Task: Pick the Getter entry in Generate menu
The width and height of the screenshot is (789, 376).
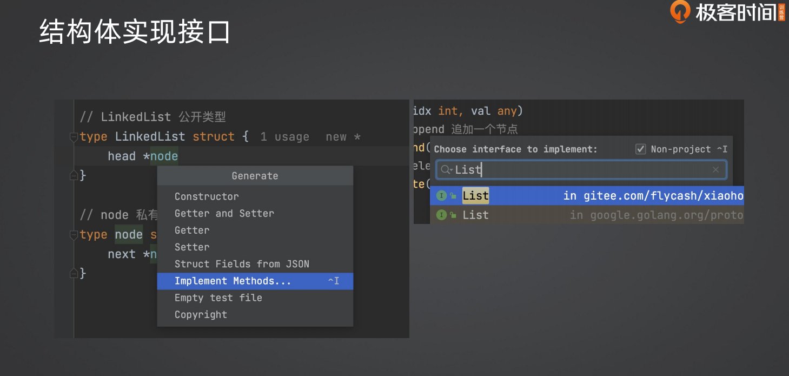Action: click(255, 230)
